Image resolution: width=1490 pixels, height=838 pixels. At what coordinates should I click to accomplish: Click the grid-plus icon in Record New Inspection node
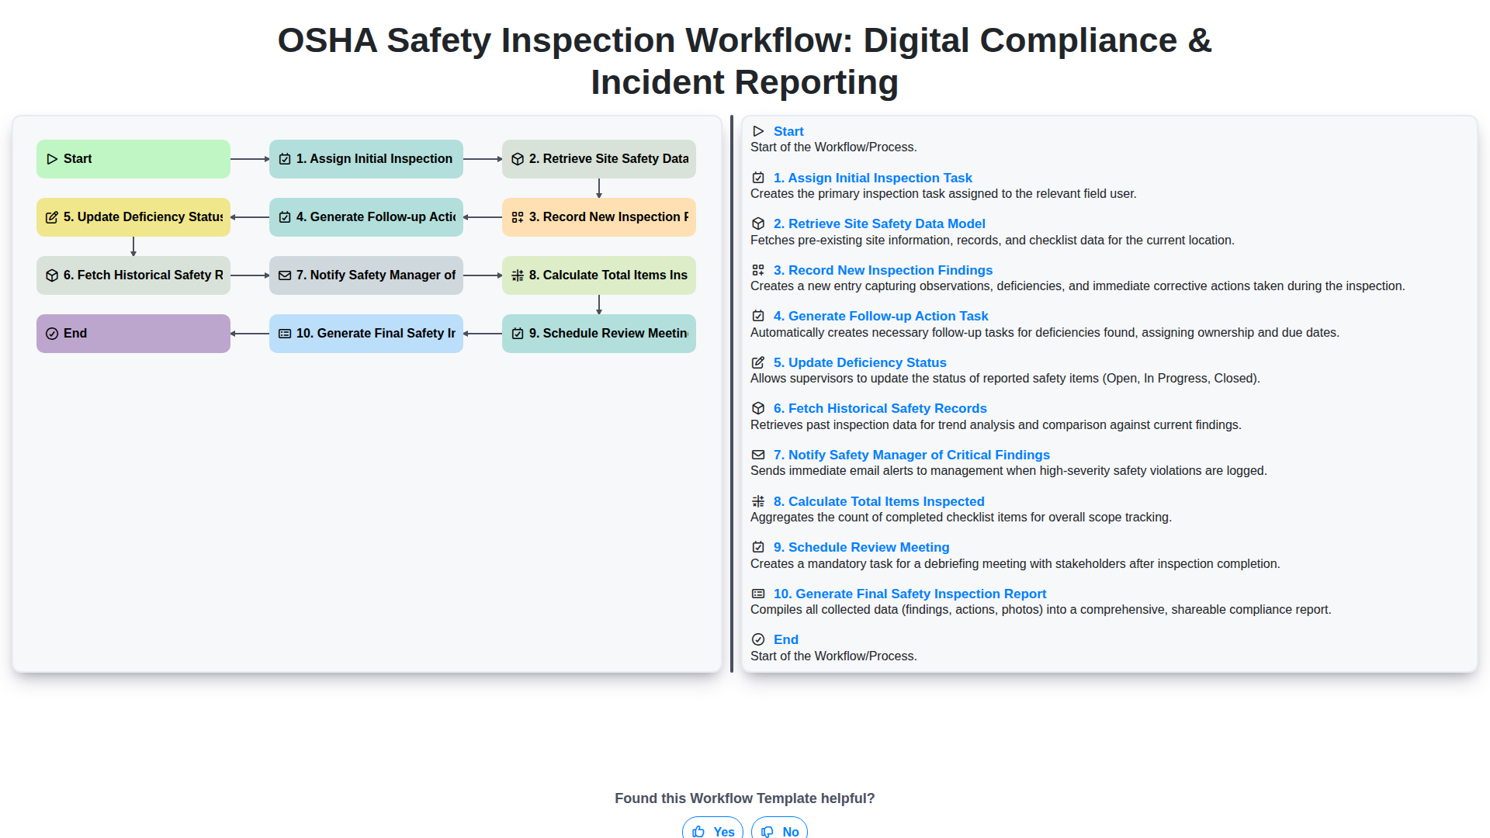point(518,217)
